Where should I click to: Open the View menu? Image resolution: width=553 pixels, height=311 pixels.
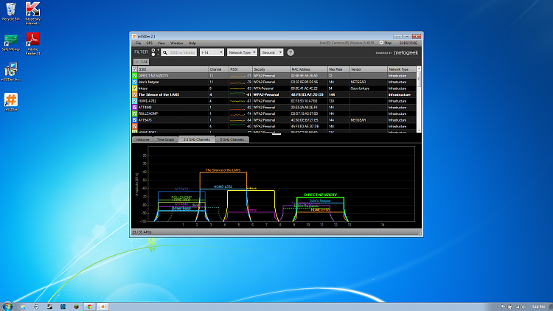[x=161, y=43]
